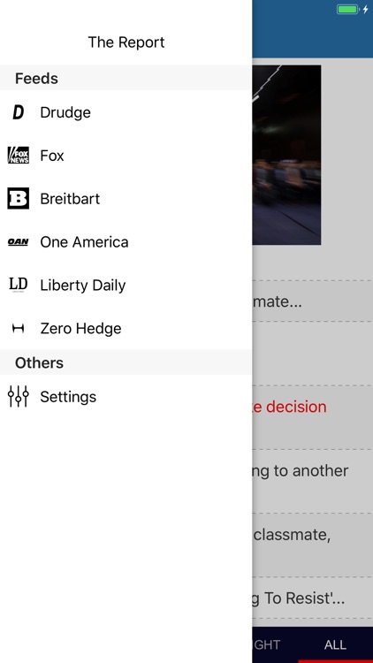Open the headline ending 'To Resist'...
373x663 pixels.
[298, 598]
